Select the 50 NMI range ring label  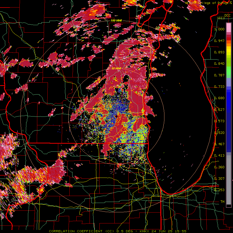coord(116,68)
